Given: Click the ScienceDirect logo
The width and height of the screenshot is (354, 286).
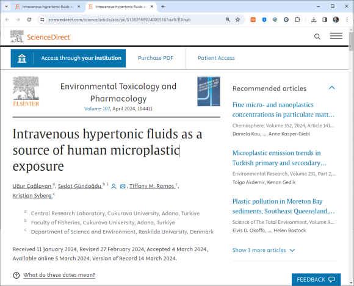Looking at the screenshot, I should click(x=41, y=37).
